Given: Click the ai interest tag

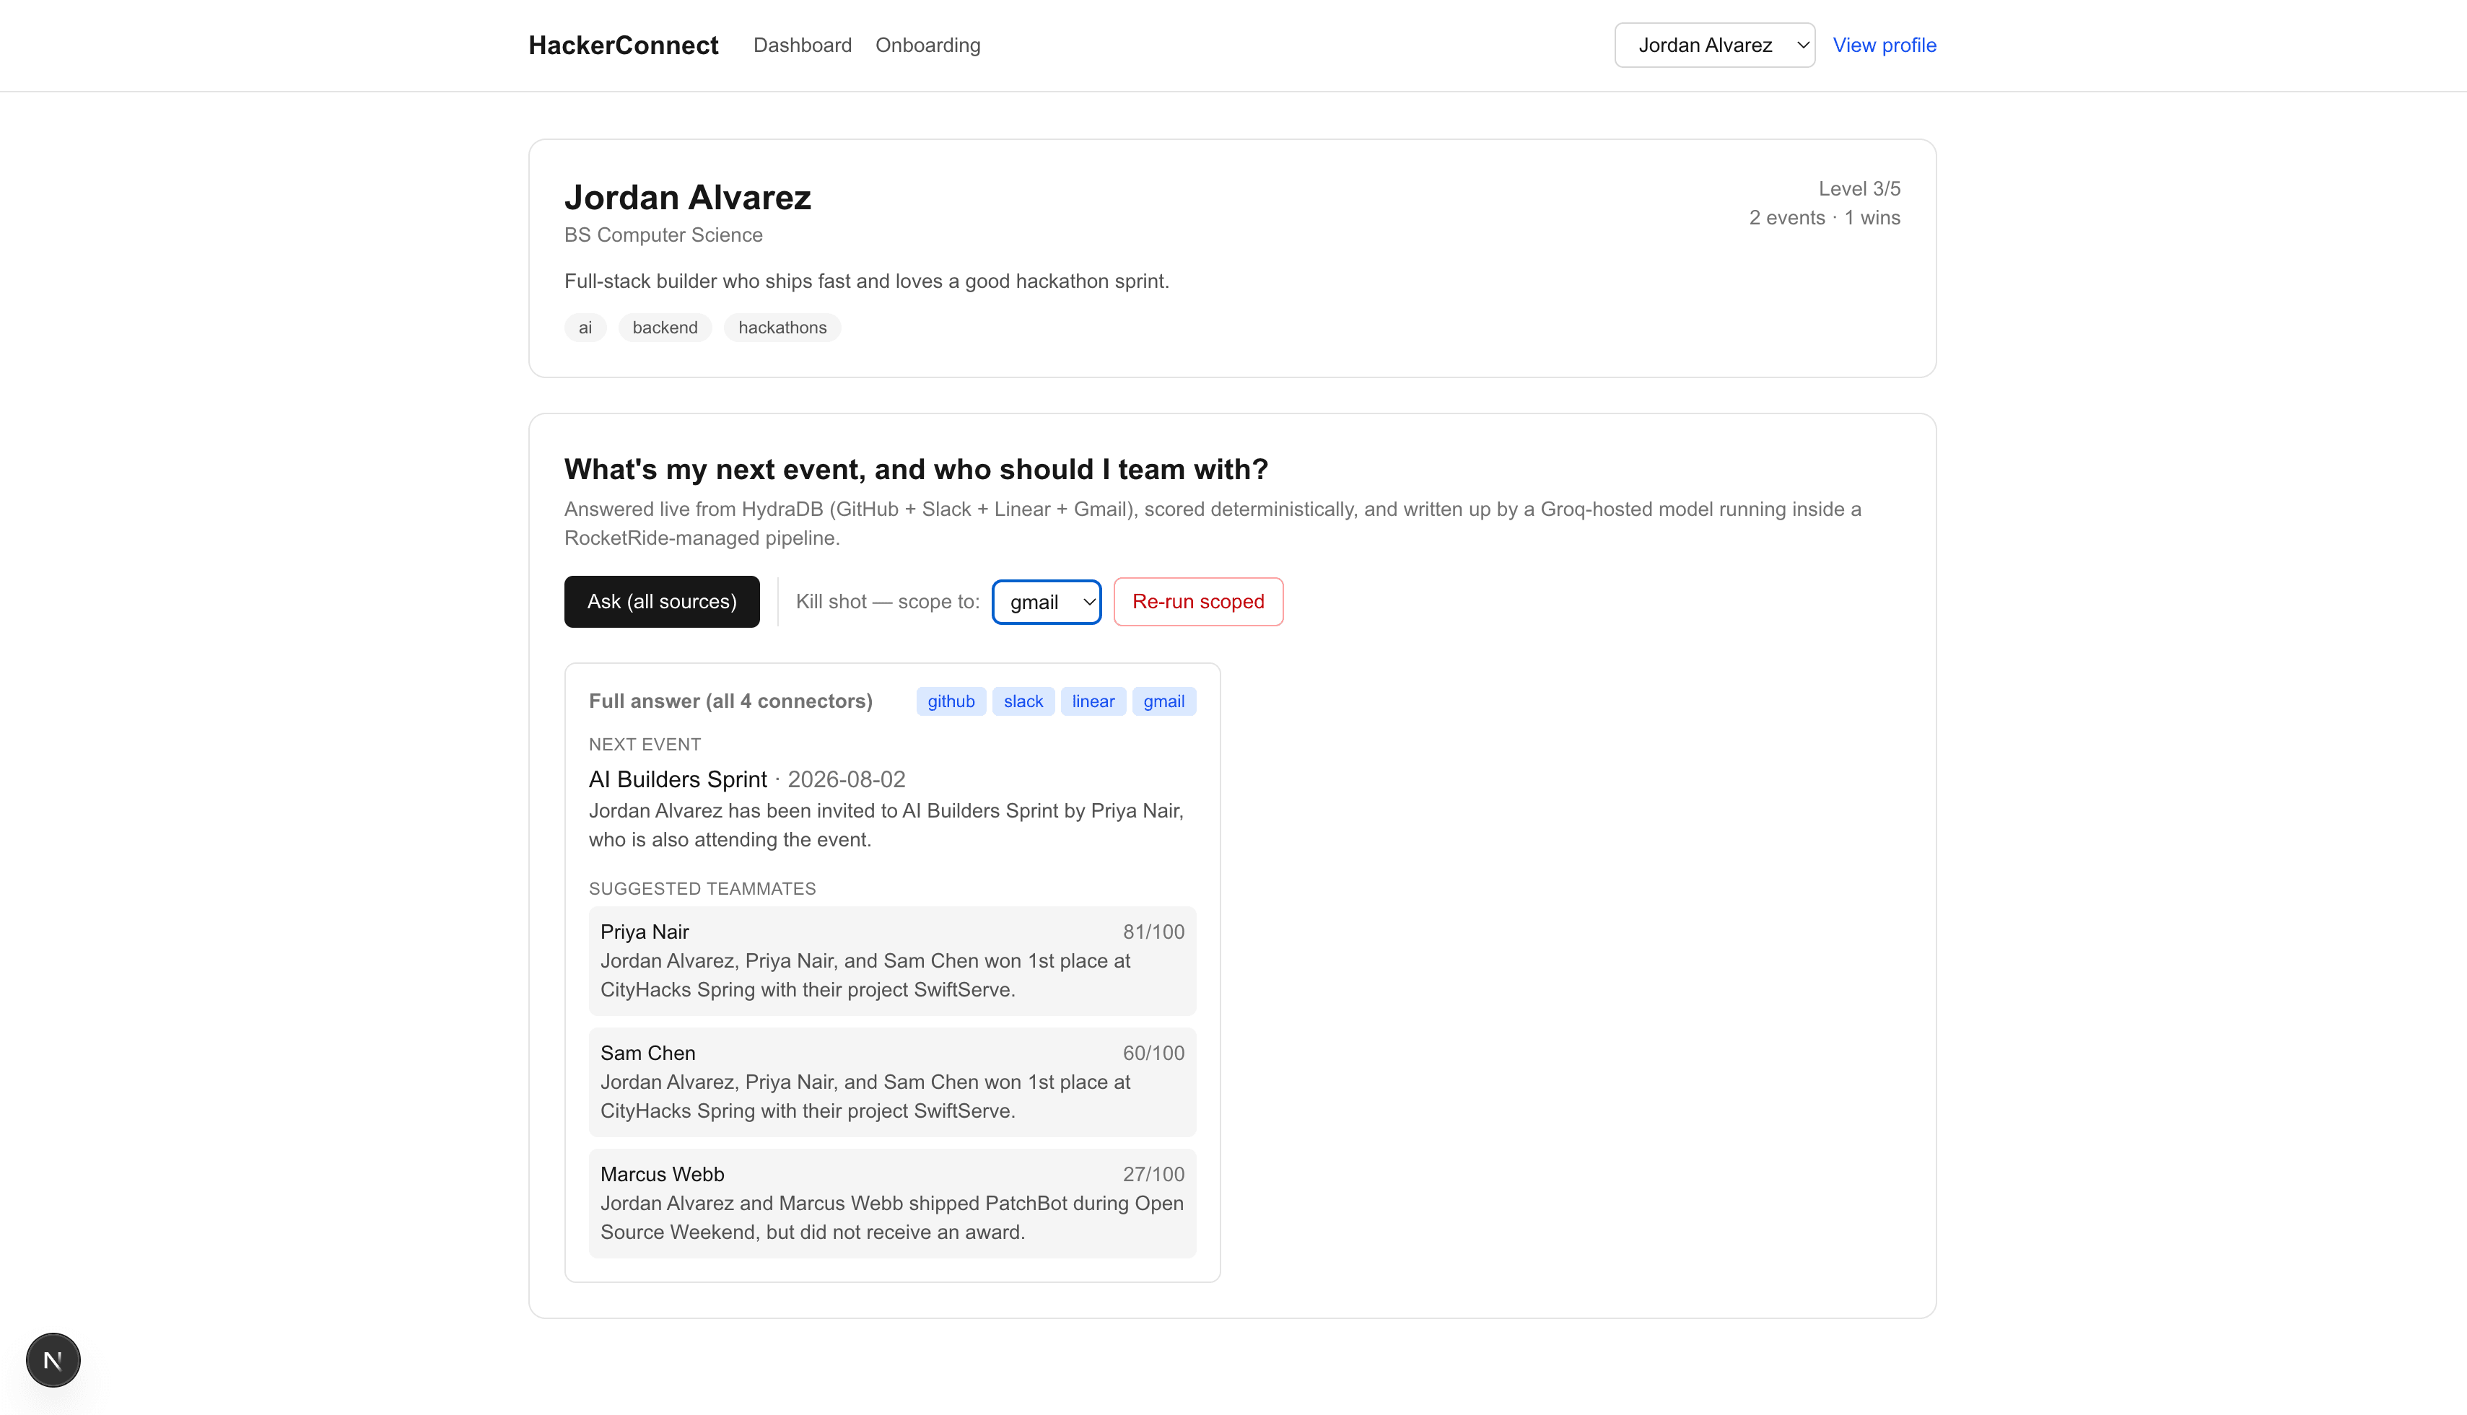Looking at the screenshot, I should (585, 328).
